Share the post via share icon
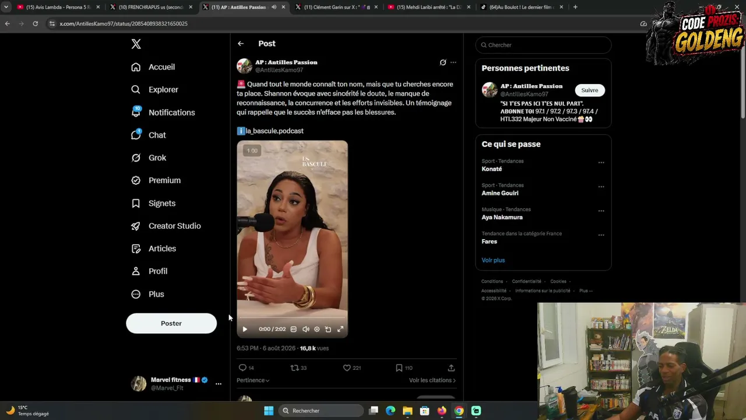Viewport: 746px width, 420px height. pyautogui.click(x=451, y=368)
